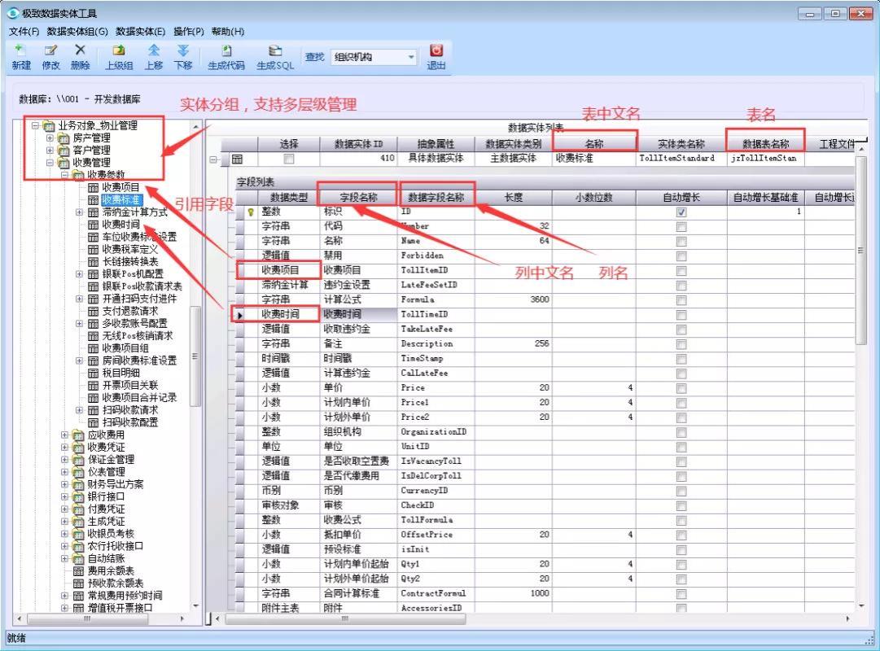Click the table icon beside 收费时间
Image resolution: width=880 pixels, height=651 pixels.
(93, 225)
